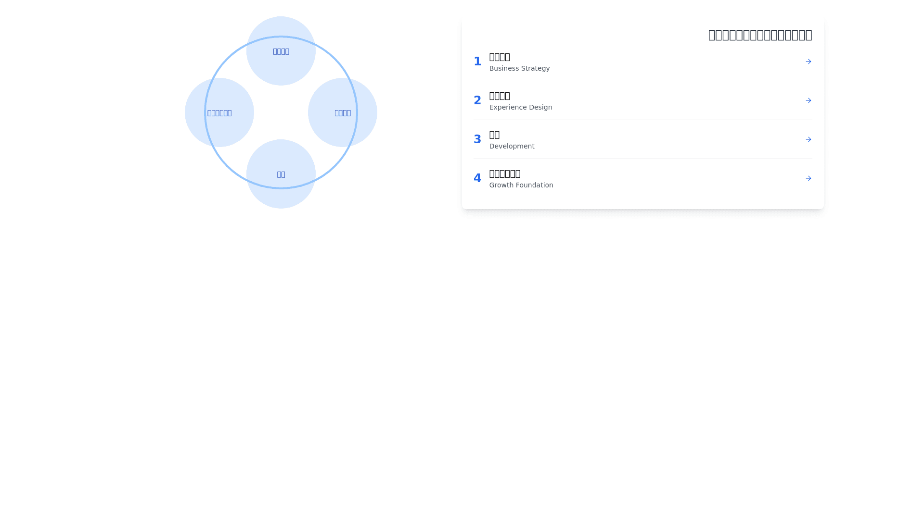
Task: Select the right-hand circle in the cycle diagram
Action: [342, 112]
